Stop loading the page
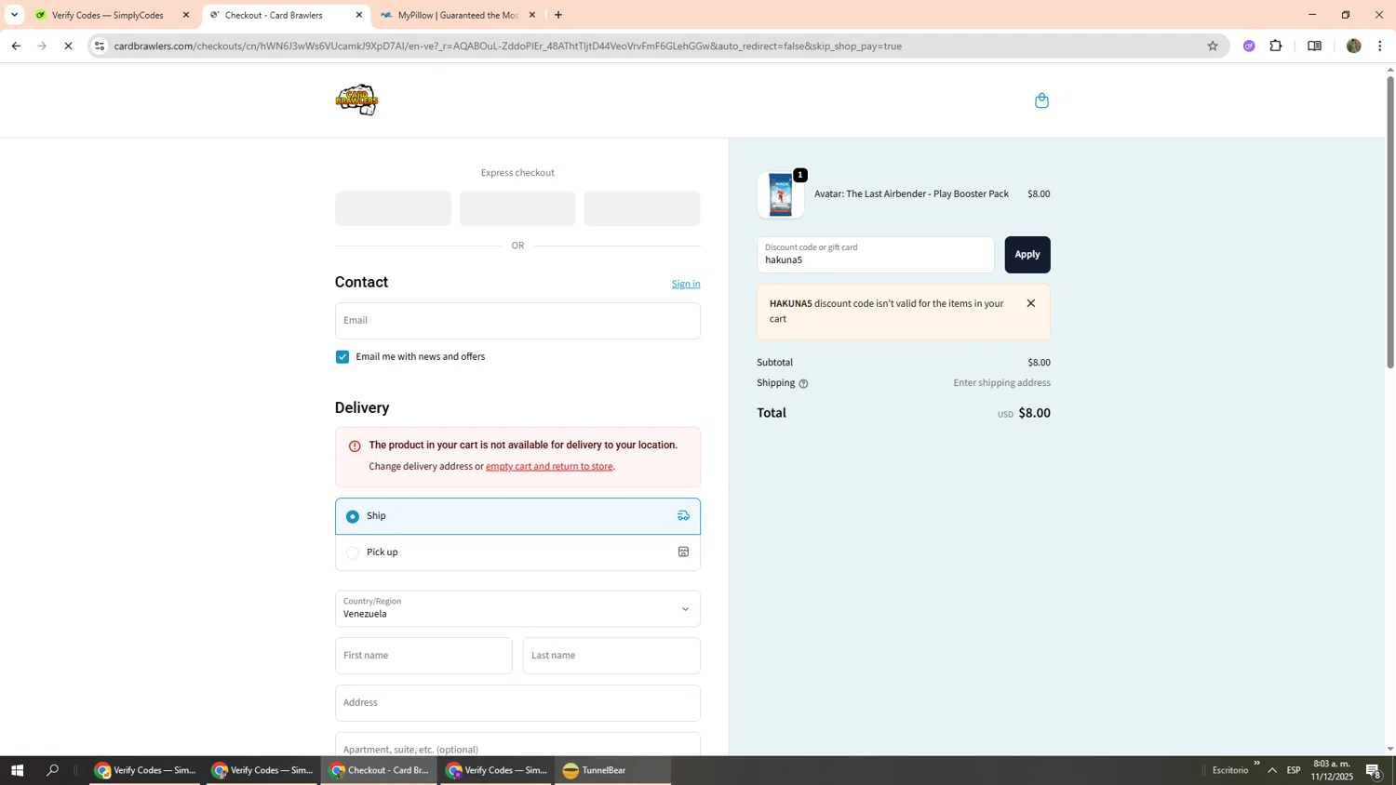 coord(68,46)
